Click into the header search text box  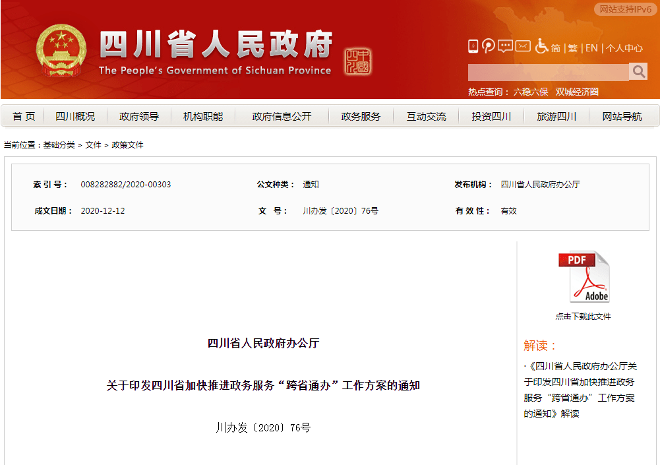(x=547, y=72)
